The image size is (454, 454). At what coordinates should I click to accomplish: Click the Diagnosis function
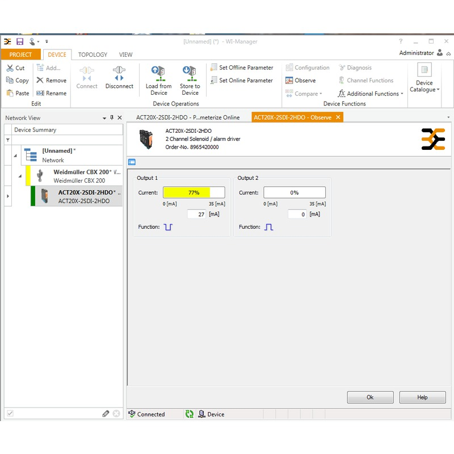[355, 68]
